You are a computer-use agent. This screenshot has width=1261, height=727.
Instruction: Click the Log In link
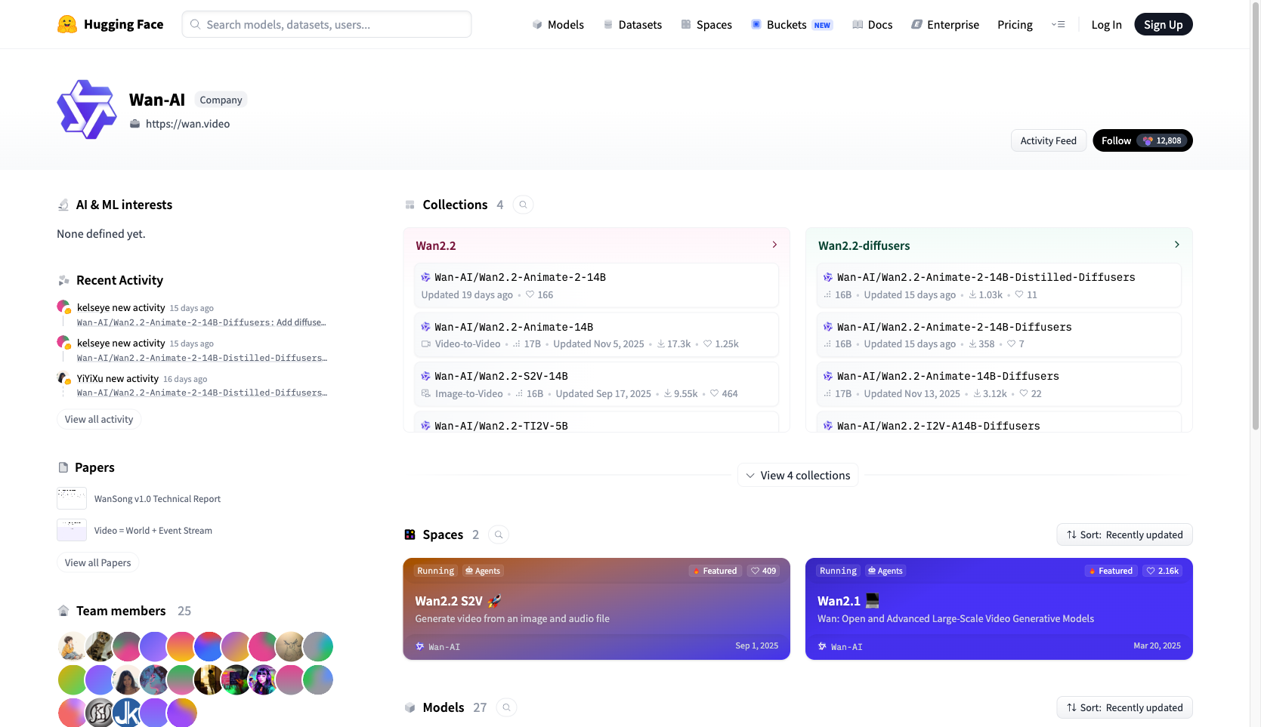pos(1106,25)
